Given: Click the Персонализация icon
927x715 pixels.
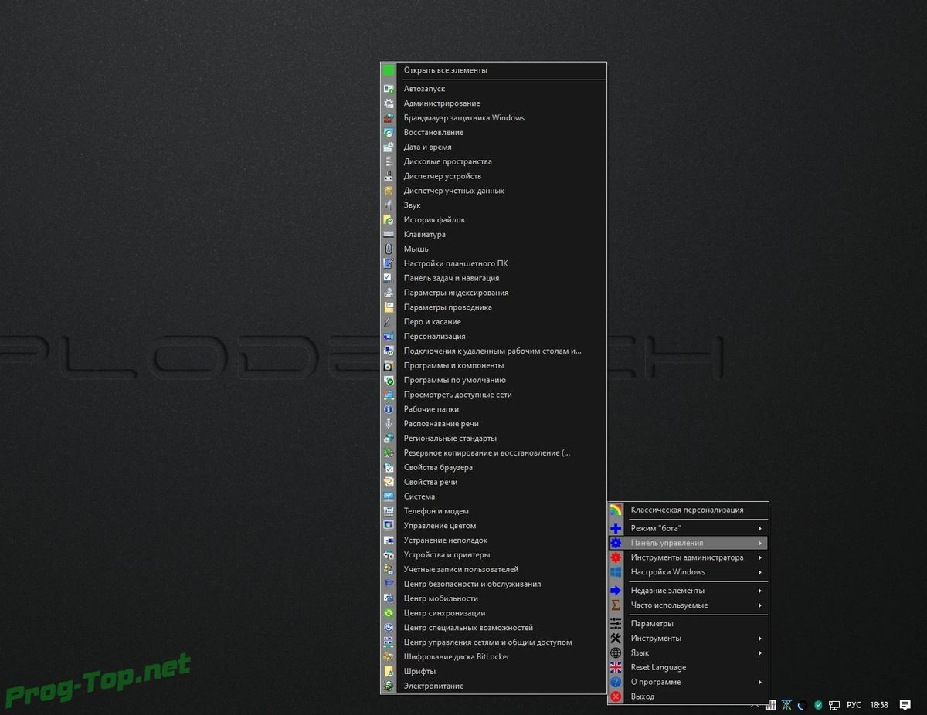Looking at the screenshot, I should point(389,337).
